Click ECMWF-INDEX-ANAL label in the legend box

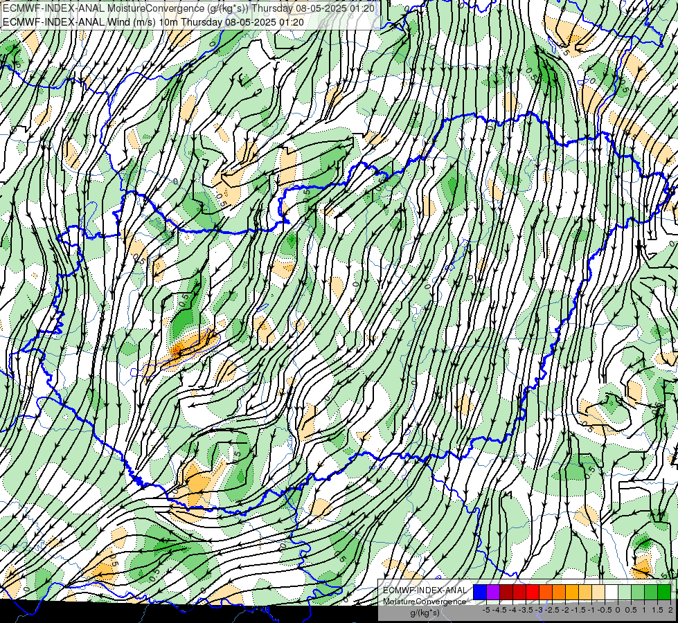click(x=425, y=590)
